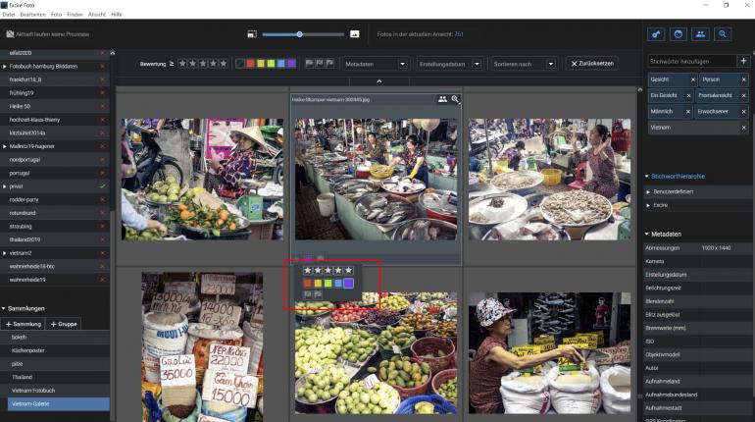Click the plus icon to add keyword
Screen dimensions: 755x422
(x=742, y=61)
